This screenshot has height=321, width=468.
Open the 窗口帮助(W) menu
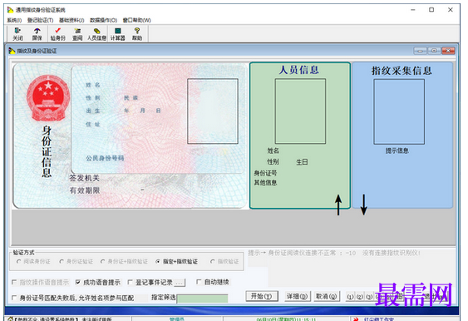tap(136, 20)
